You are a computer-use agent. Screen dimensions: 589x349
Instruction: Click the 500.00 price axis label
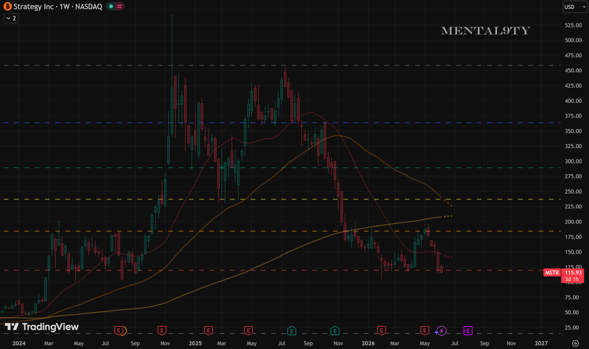pos(573,40)
